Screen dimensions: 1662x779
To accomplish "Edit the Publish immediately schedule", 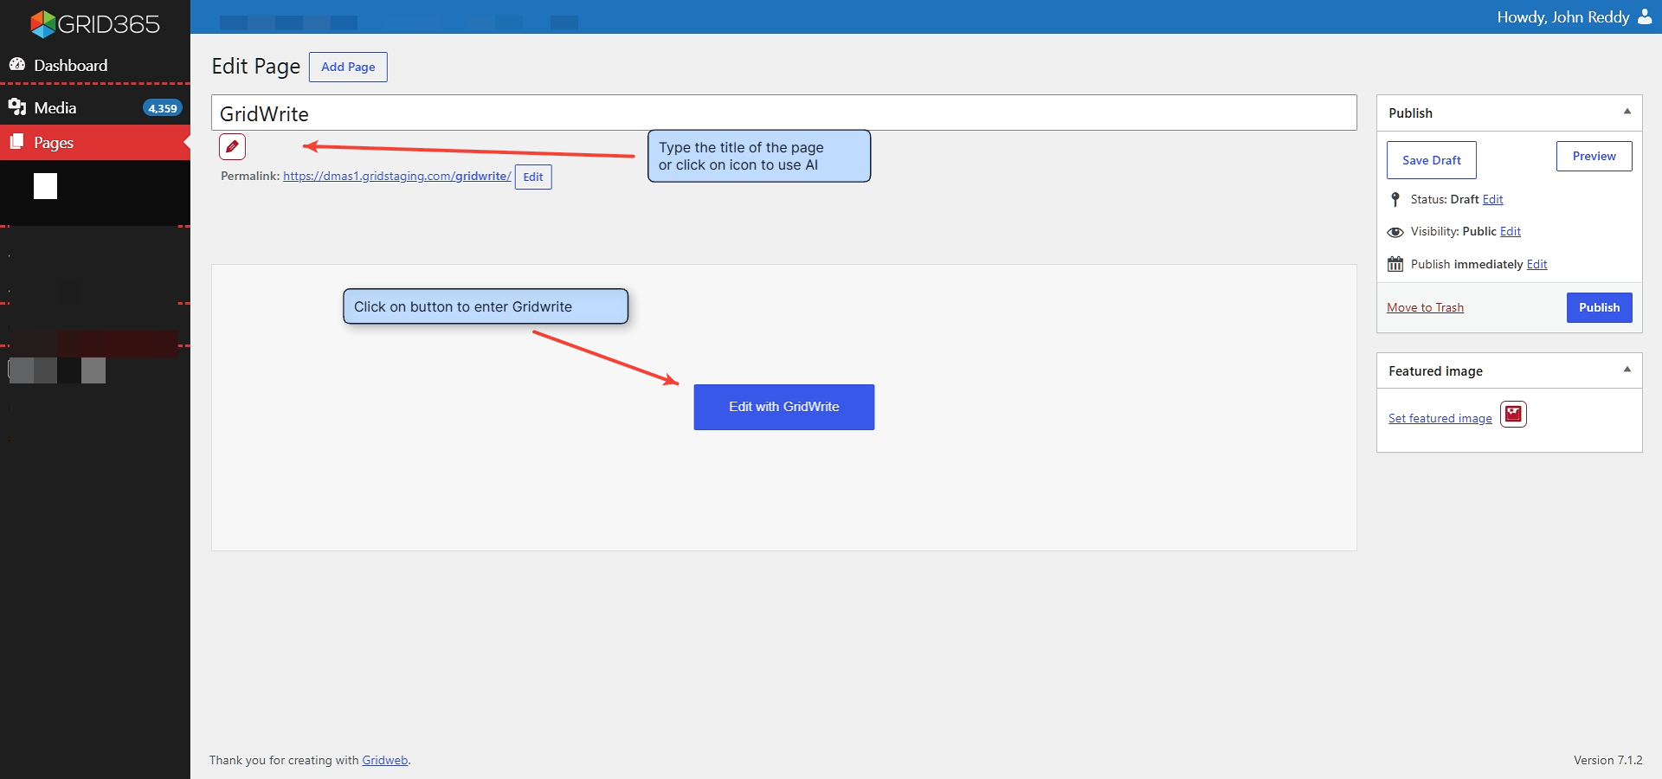I will 1537,264.
